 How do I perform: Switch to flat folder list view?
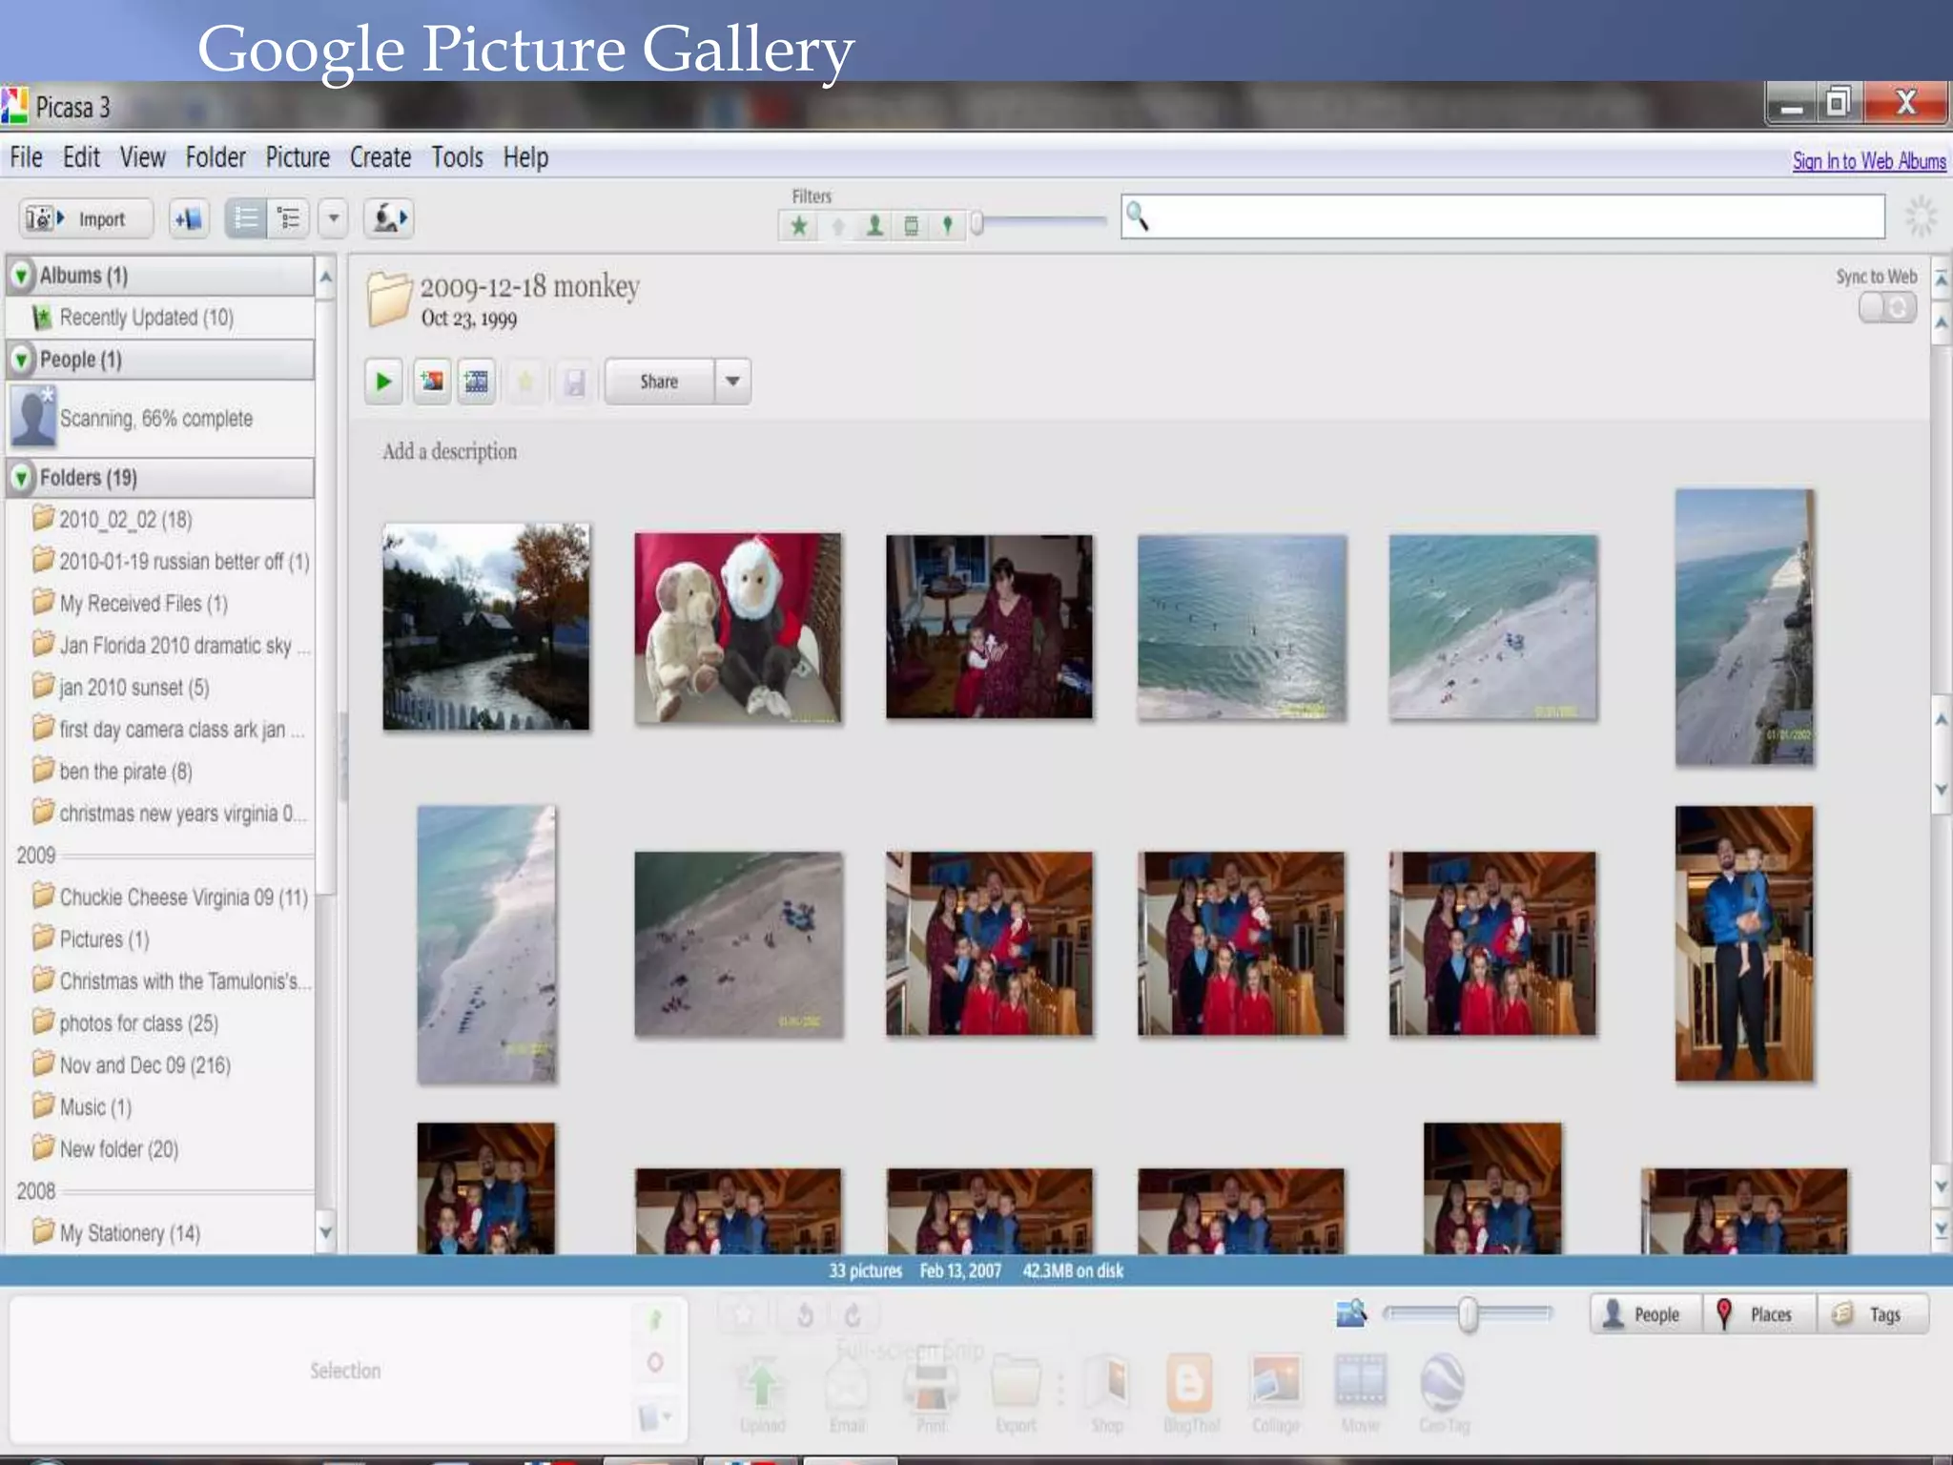point(245,218)
